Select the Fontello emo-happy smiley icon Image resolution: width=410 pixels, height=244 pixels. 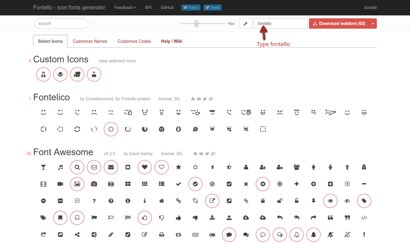[x=43, y=112]
